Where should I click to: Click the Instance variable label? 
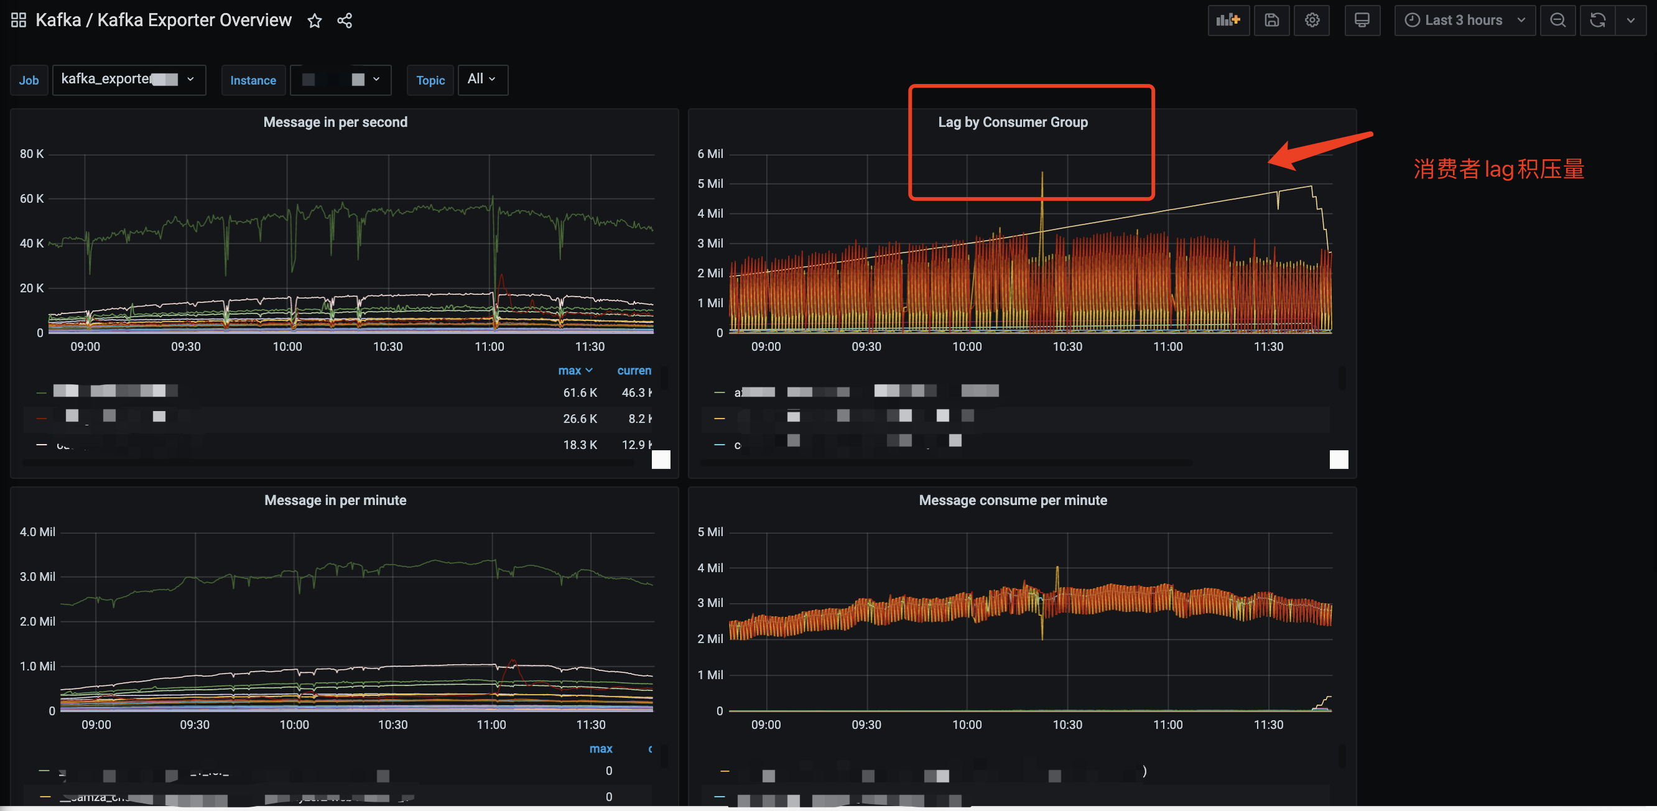click(x=253, y=80)
